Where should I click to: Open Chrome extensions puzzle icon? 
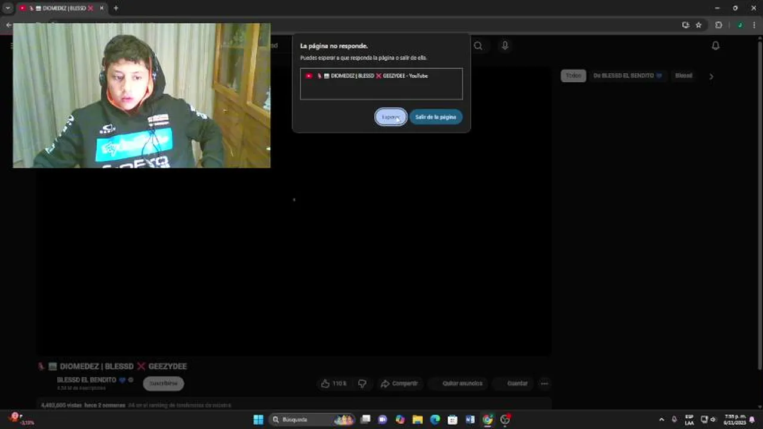coord(719,25)
